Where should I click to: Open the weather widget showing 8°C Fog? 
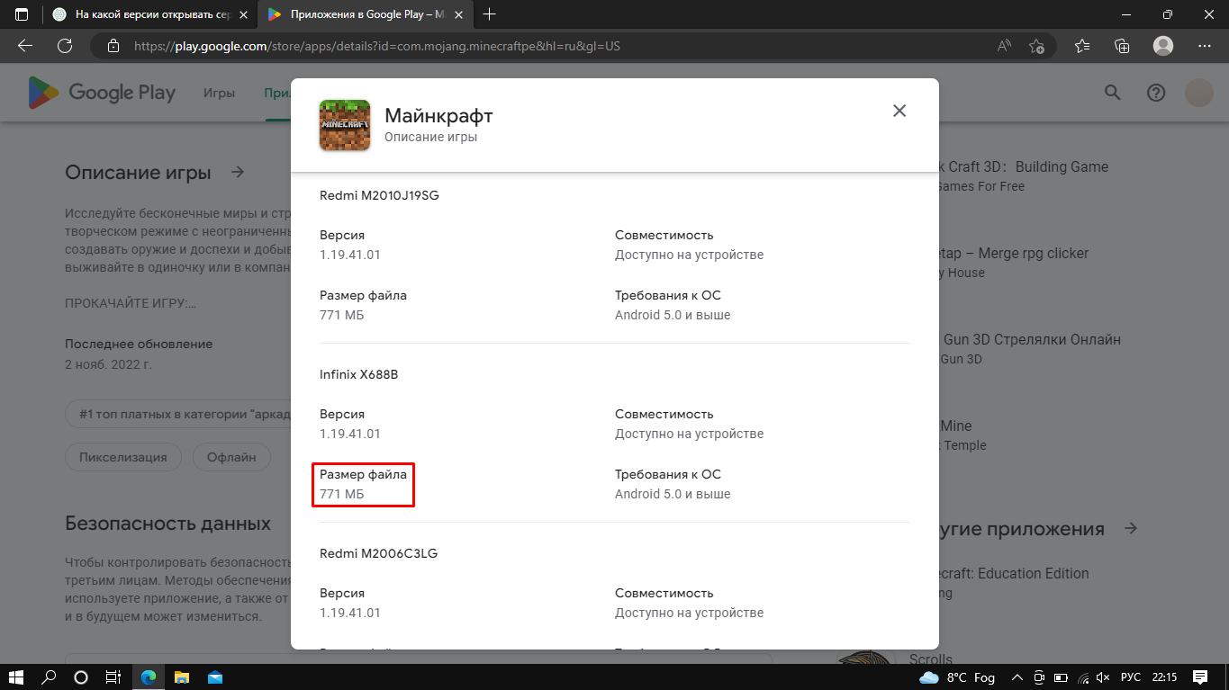(x=957, y=677)
